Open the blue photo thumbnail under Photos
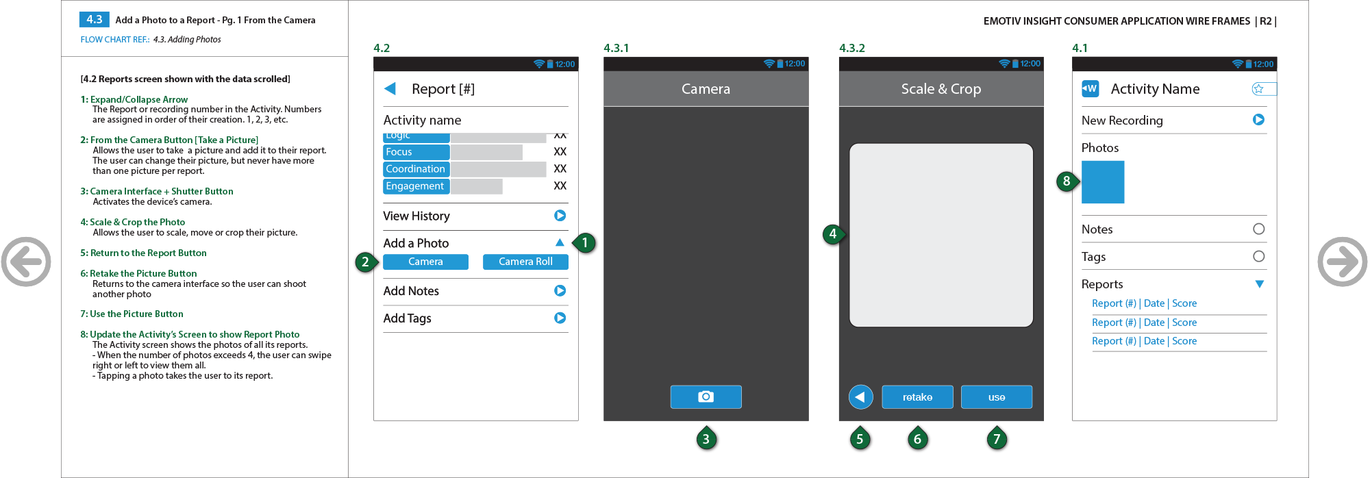The width and height of the screenshot is (1370, 478). (1103, 182)
